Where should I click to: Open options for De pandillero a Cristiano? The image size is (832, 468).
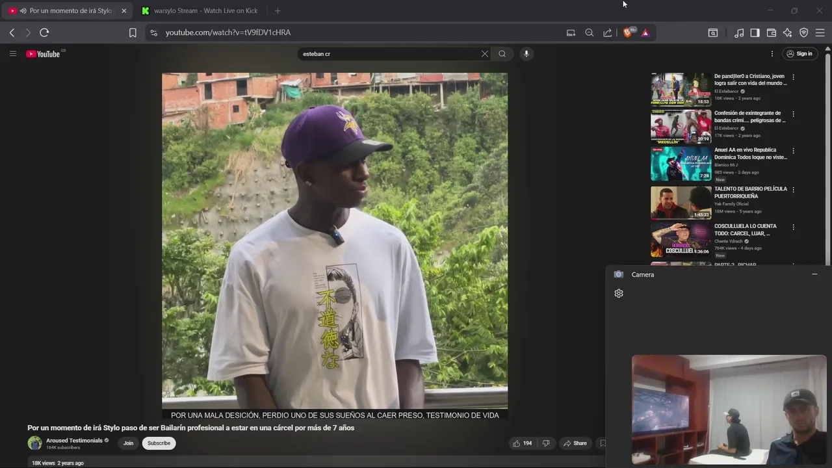[793, 77]
